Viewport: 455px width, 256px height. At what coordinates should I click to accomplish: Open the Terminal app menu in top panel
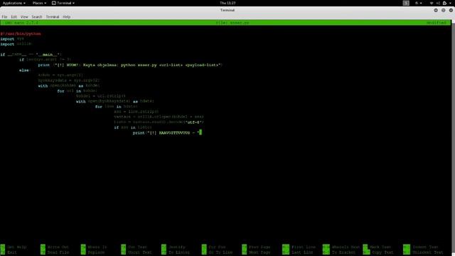pos(63,3)
